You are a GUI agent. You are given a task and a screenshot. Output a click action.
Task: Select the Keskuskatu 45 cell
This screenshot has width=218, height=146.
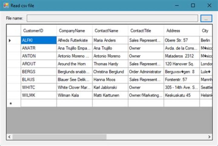[182, 95]
